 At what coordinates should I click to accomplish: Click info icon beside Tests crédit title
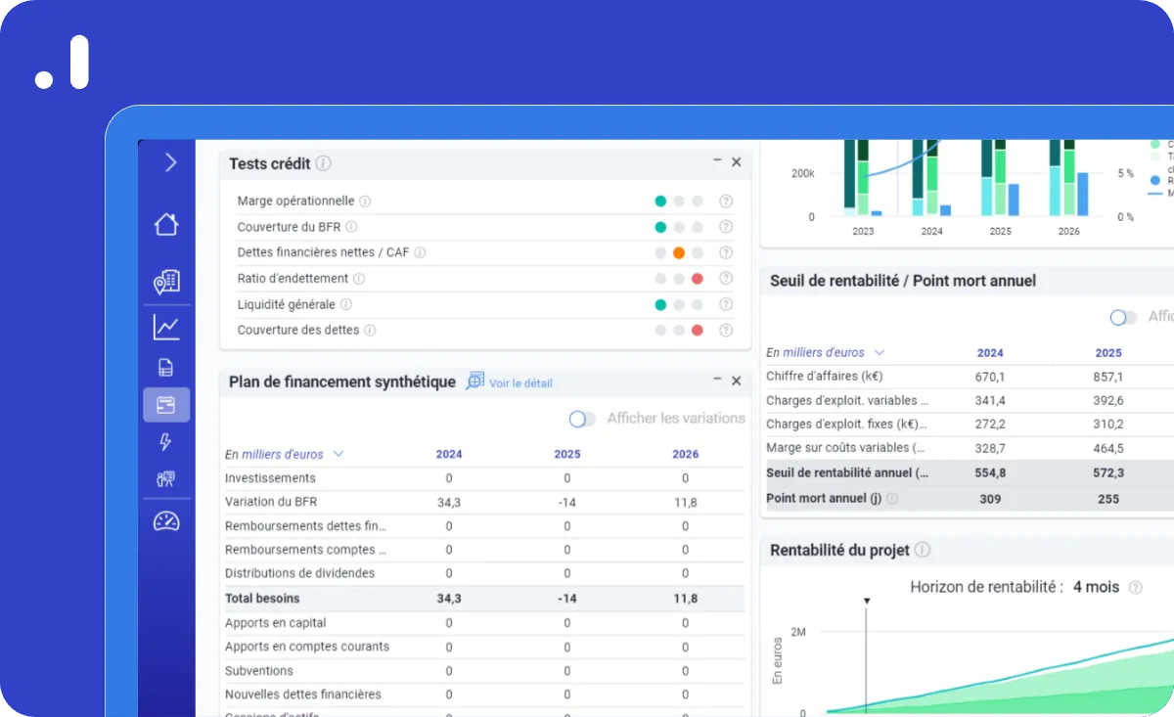tap(323, 163)
